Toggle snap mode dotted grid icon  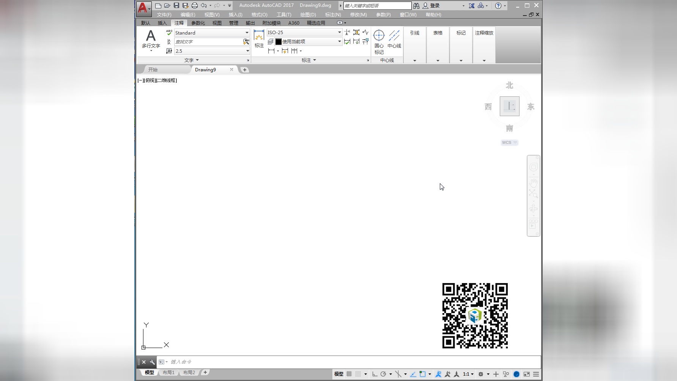tap(358, 374)
